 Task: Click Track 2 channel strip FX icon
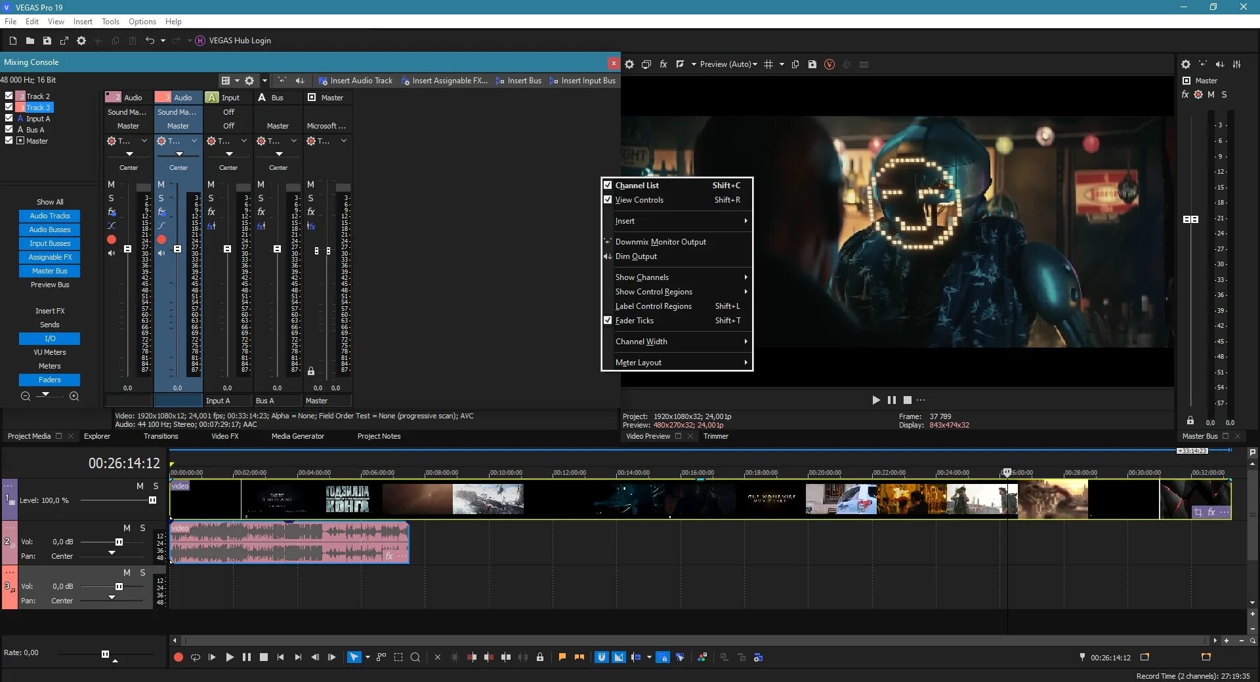[x=112, y=212]
